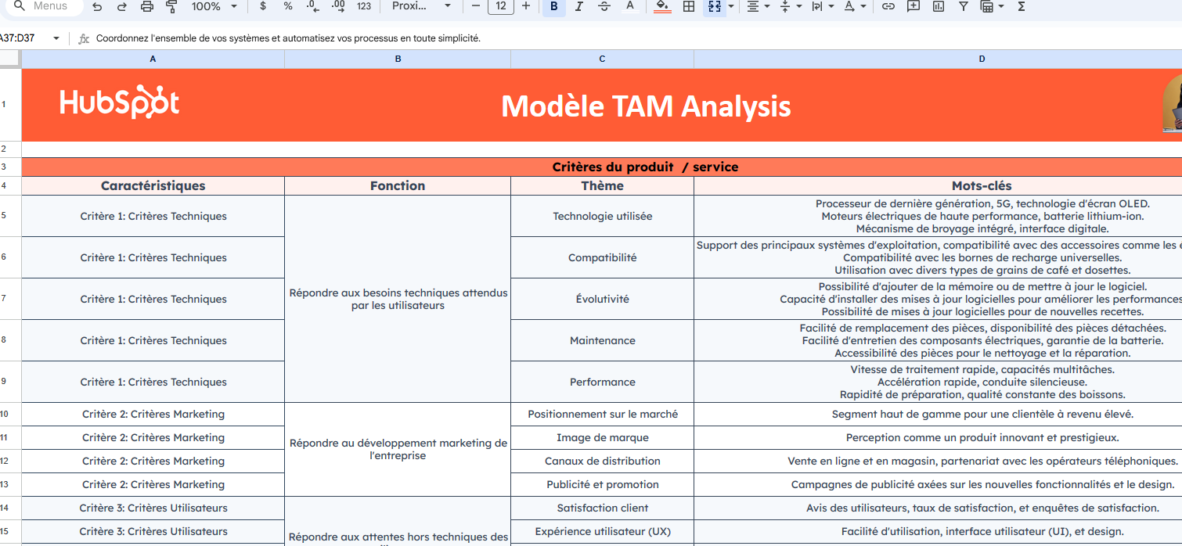1182x546 pixels.
Task: Undo the last action
Action: [x=97, y=6]
